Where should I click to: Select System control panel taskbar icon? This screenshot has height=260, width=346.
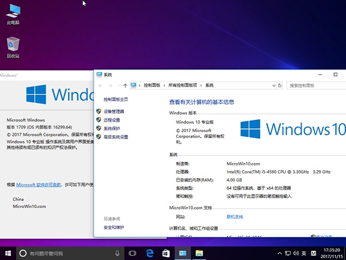pyautogui.click(x=183, y=253)
